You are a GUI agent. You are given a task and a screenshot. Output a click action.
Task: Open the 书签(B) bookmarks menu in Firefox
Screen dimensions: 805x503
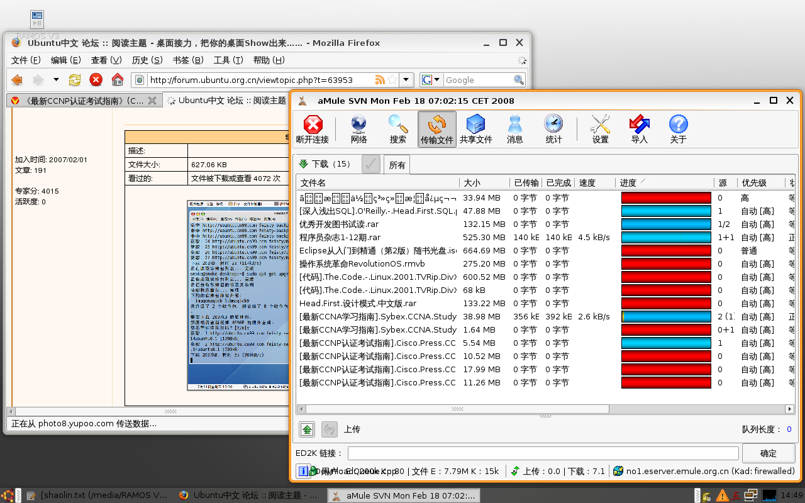pos(188,60)
